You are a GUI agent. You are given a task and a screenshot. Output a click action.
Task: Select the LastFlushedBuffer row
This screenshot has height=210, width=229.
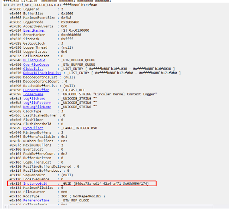tap(37, 115)
